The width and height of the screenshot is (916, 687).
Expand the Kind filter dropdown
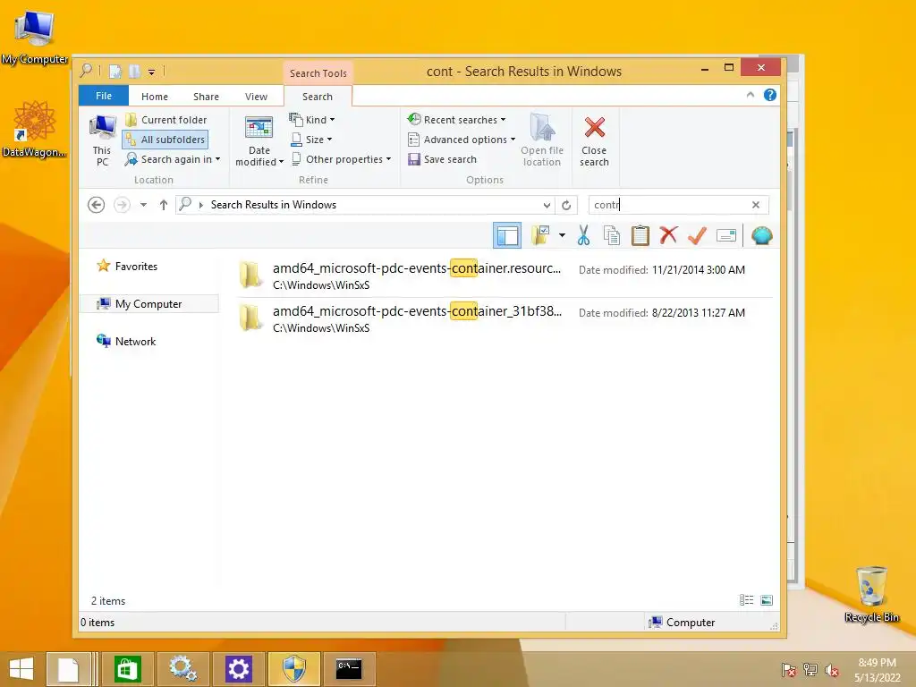pos(312,120)
